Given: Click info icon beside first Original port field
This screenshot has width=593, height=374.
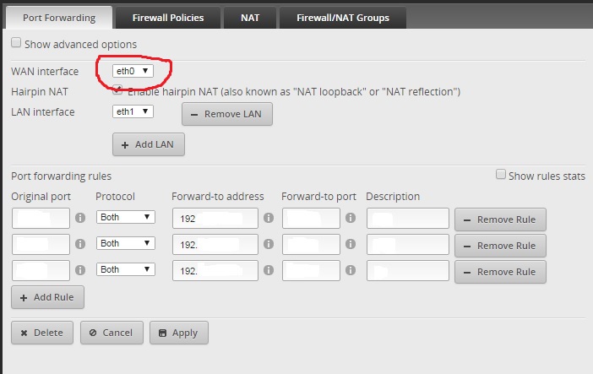Looking at the screenshot, I should coord(80,218).
